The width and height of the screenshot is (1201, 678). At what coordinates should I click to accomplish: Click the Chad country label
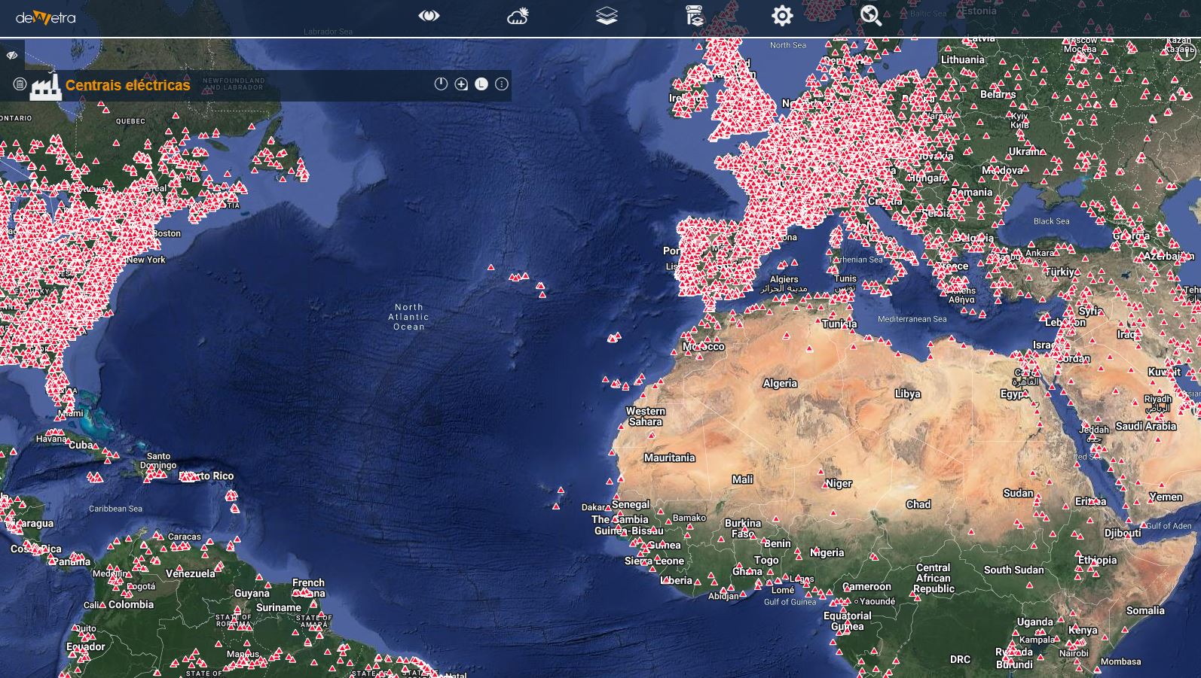coord(918,504)
